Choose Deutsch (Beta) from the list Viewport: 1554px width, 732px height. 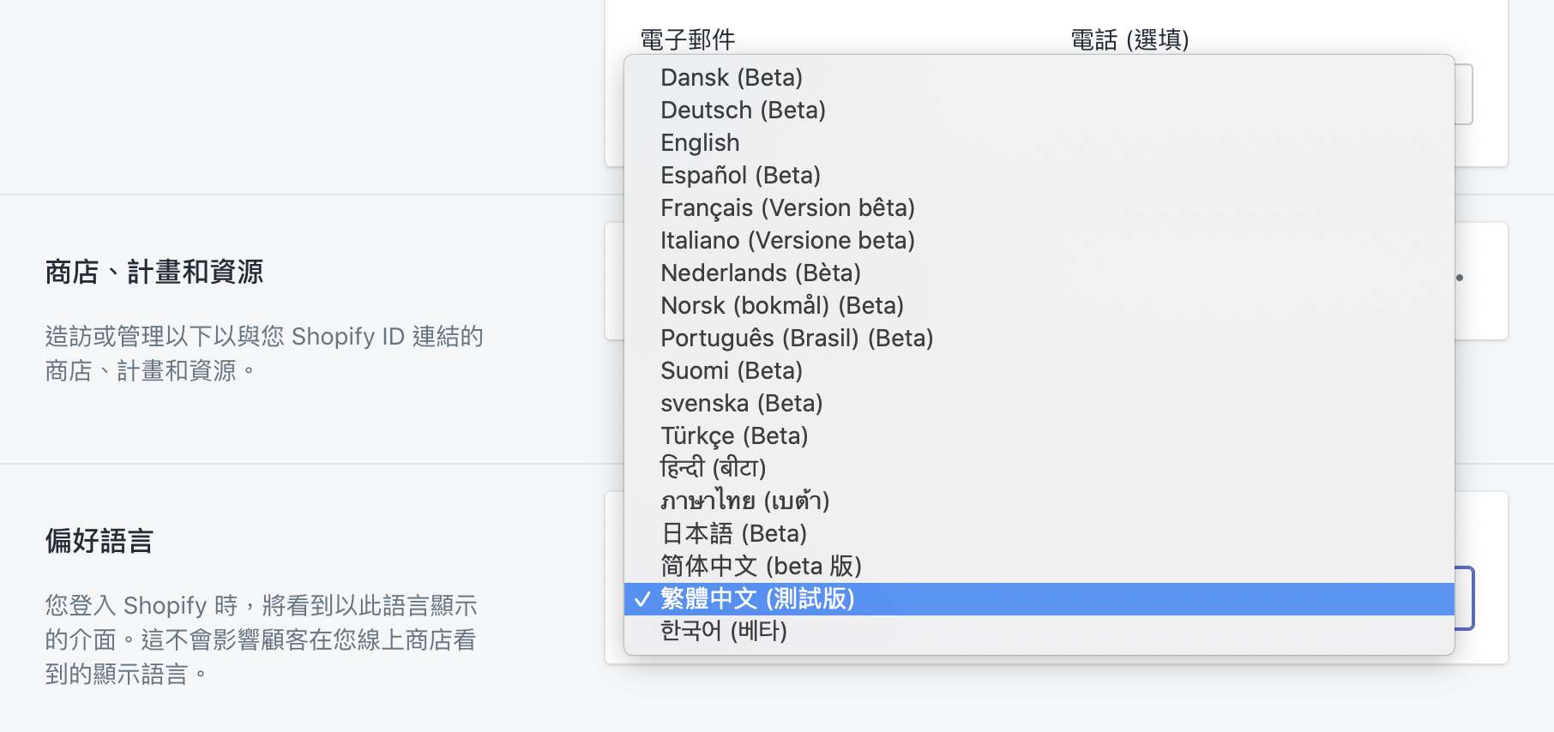pyautogui.click(x=743, y=111)
